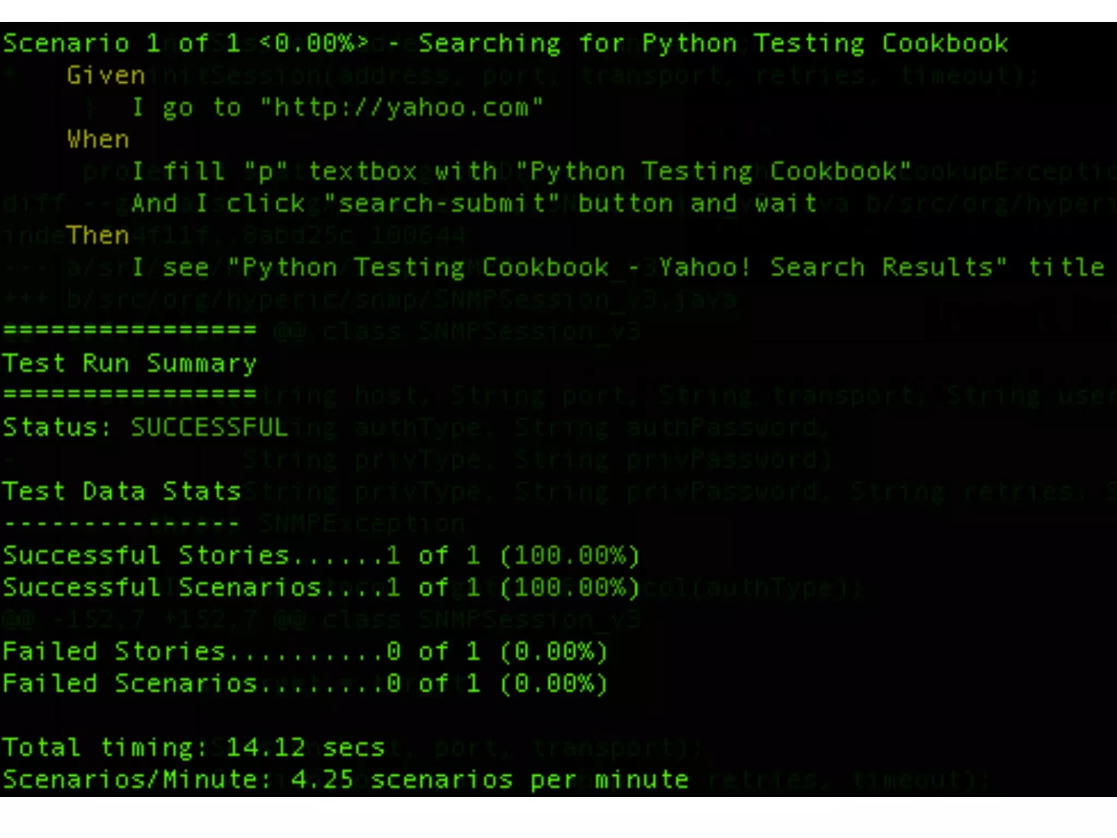Click the "http://yahoo.com" URL text
1117x838 pixels.
402,108
